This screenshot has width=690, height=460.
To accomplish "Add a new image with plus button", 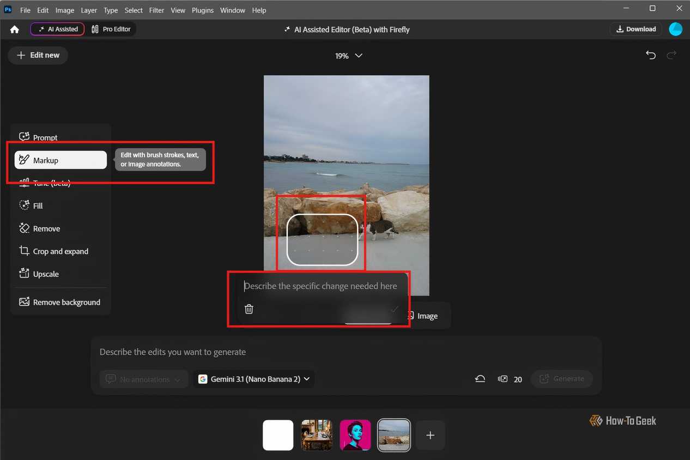I will 431,435.
